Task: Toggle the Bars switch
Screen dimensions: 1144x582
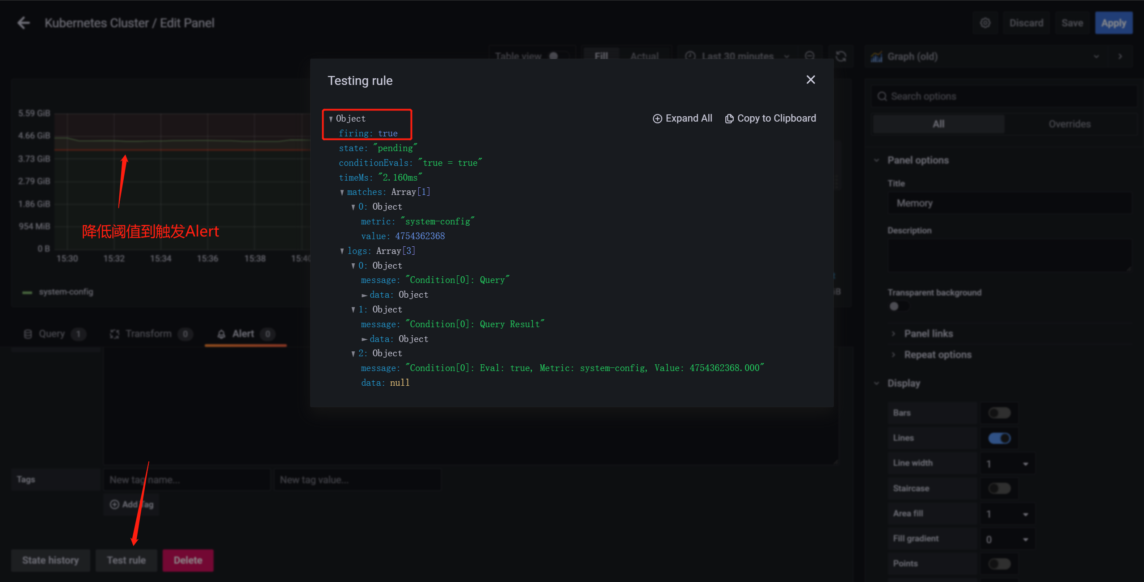Action: [999, 413]
